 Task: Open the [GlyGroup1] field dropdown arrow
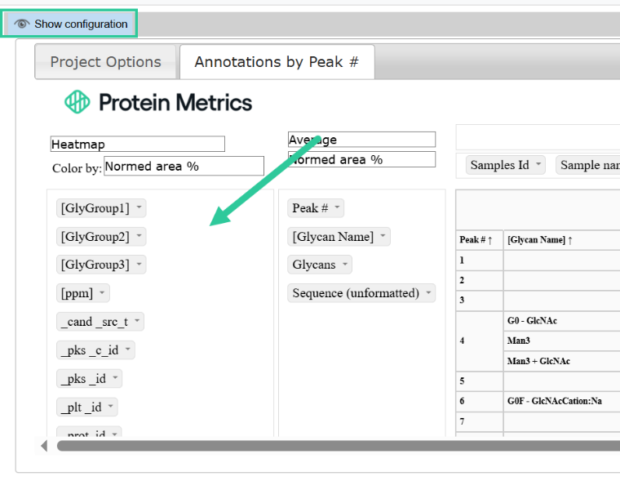(x=139, y=207)
